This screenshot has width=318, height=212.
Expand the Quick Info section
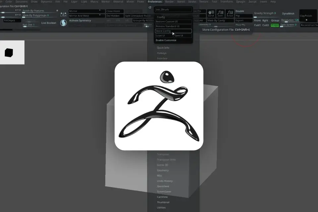[x=163, y=48]
